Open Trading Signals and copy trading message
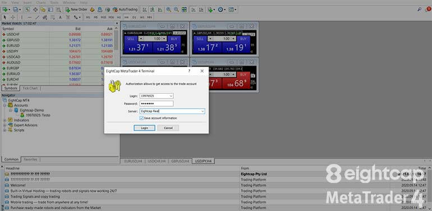432x211 pixels. click(x=35, y=196)
